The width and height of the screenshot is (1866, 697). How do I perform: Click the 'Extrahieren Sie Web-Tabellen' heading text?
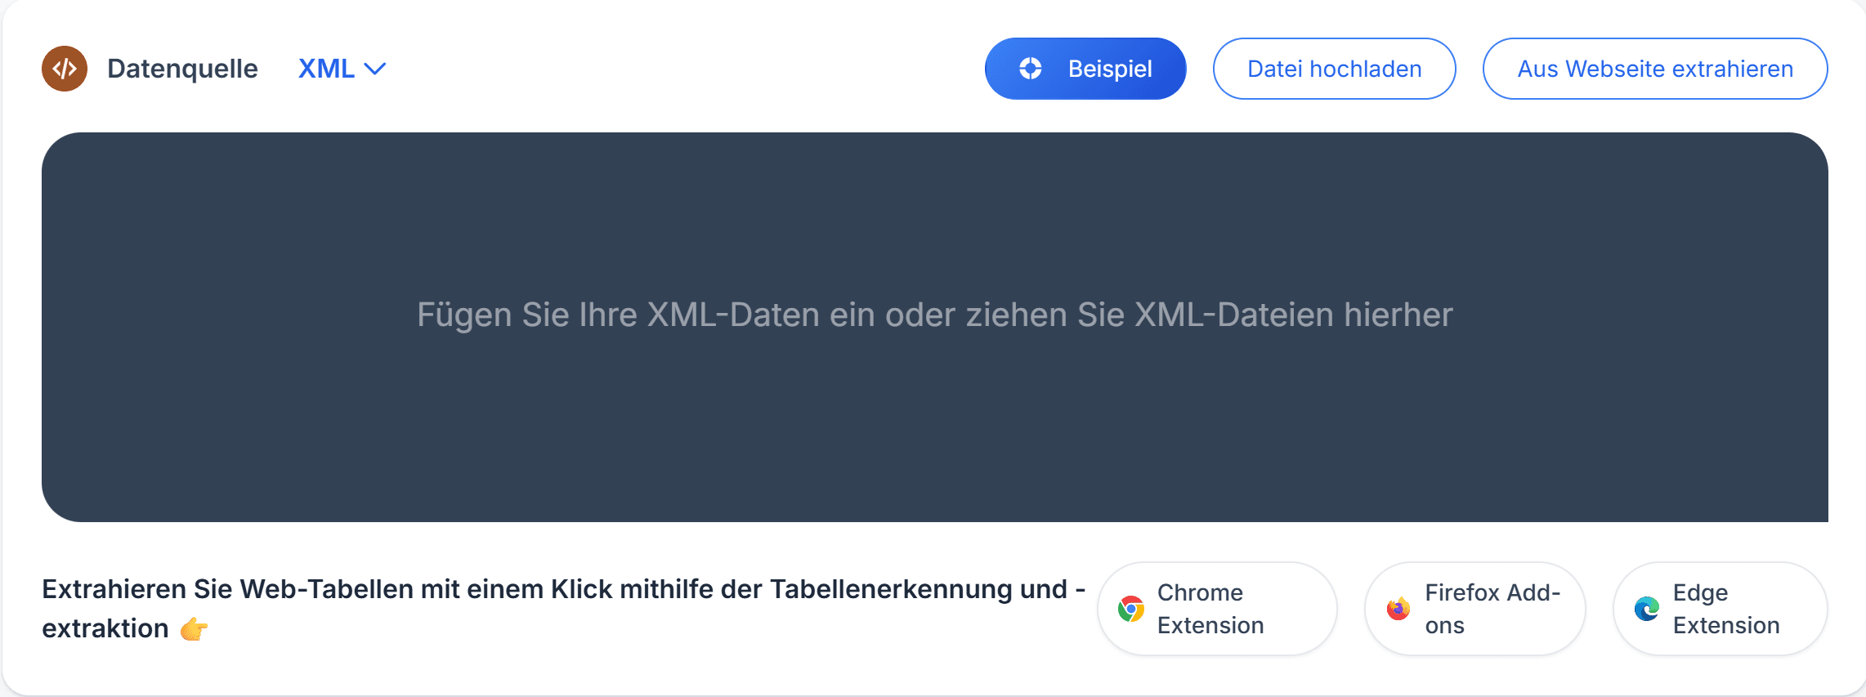[564, 589]
